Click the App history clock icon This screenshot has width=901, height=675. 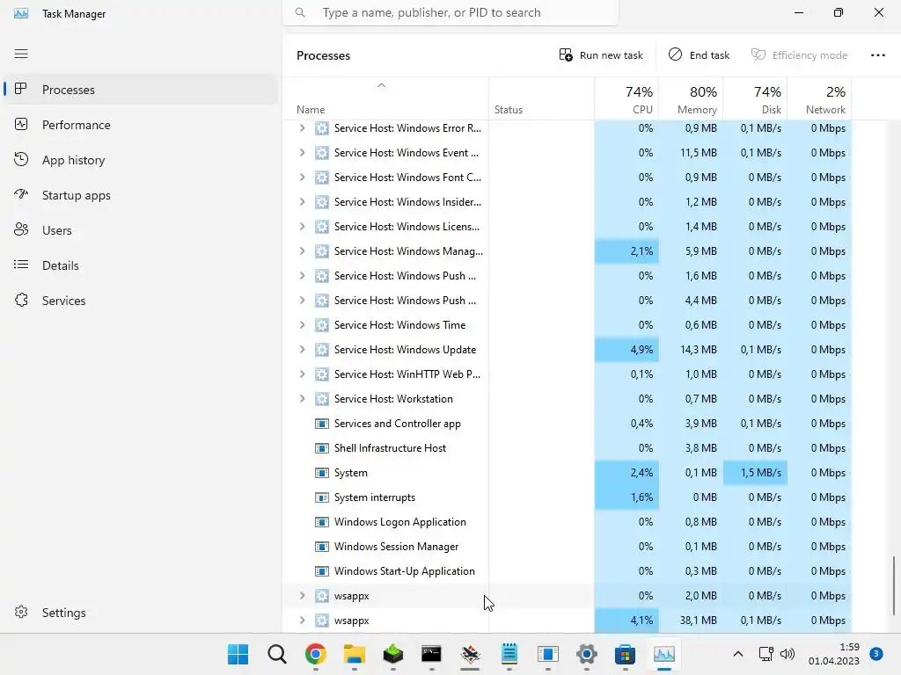click(x=21, y=160)
